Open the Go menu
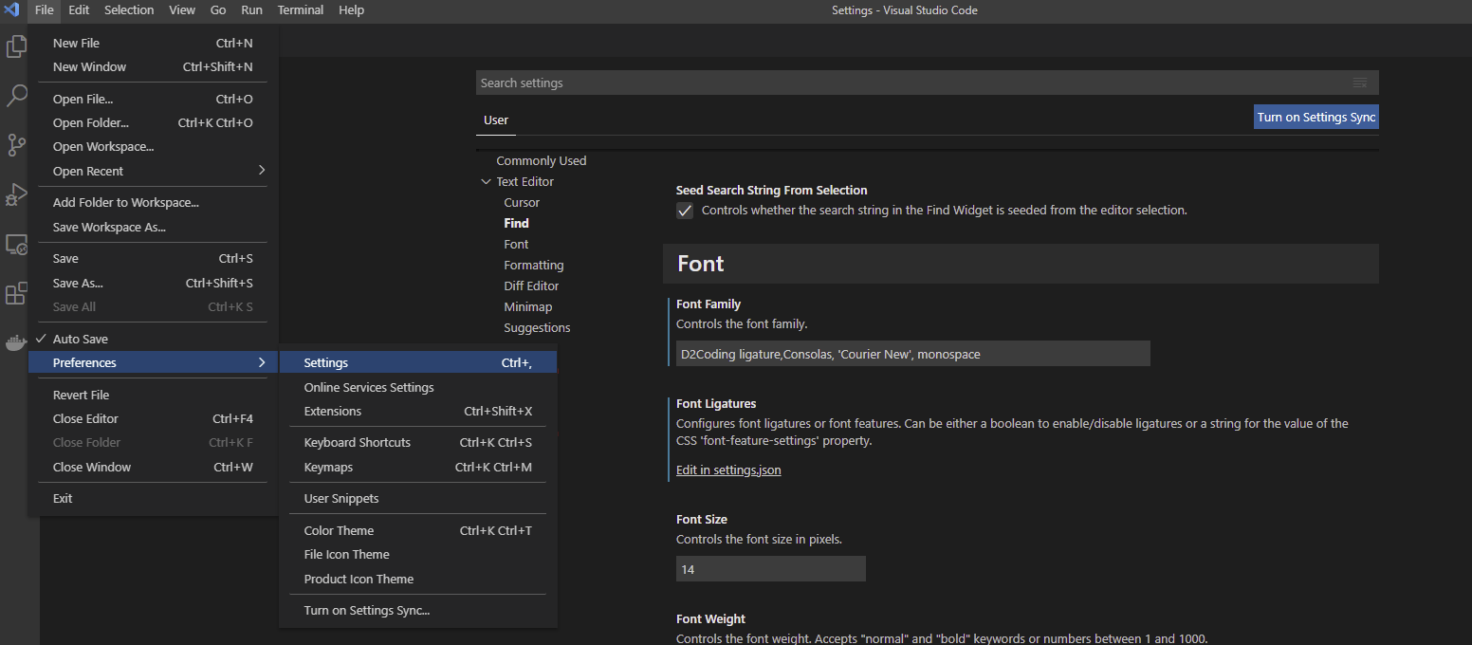This screenshot has height=645, width=1472. click(x=218, y=10)
